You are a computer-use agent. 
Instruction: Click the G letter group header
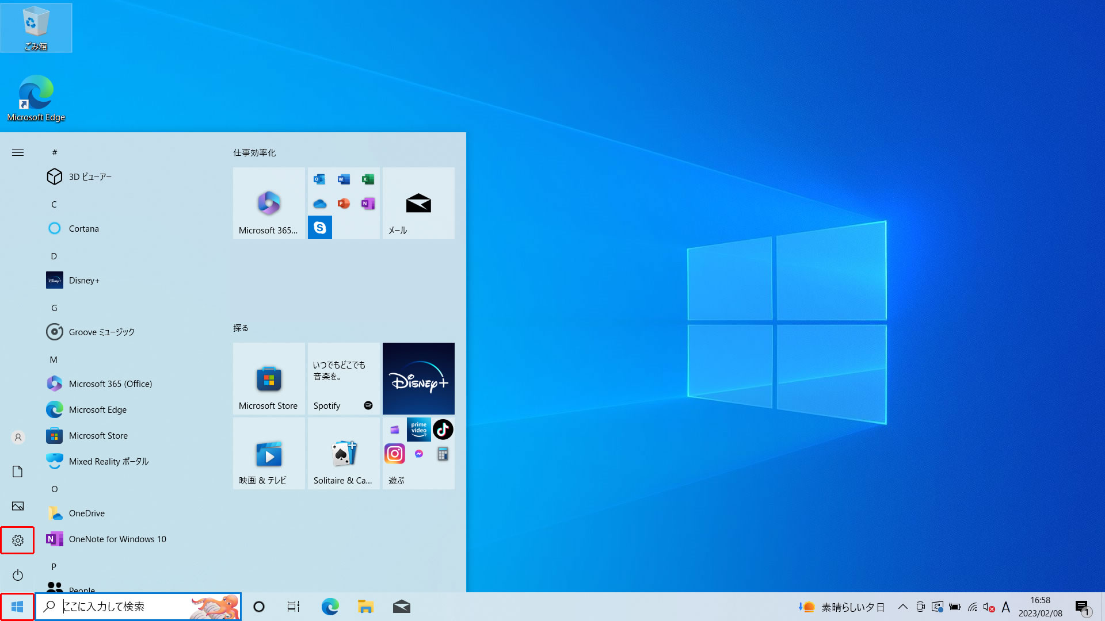(54, 308)
